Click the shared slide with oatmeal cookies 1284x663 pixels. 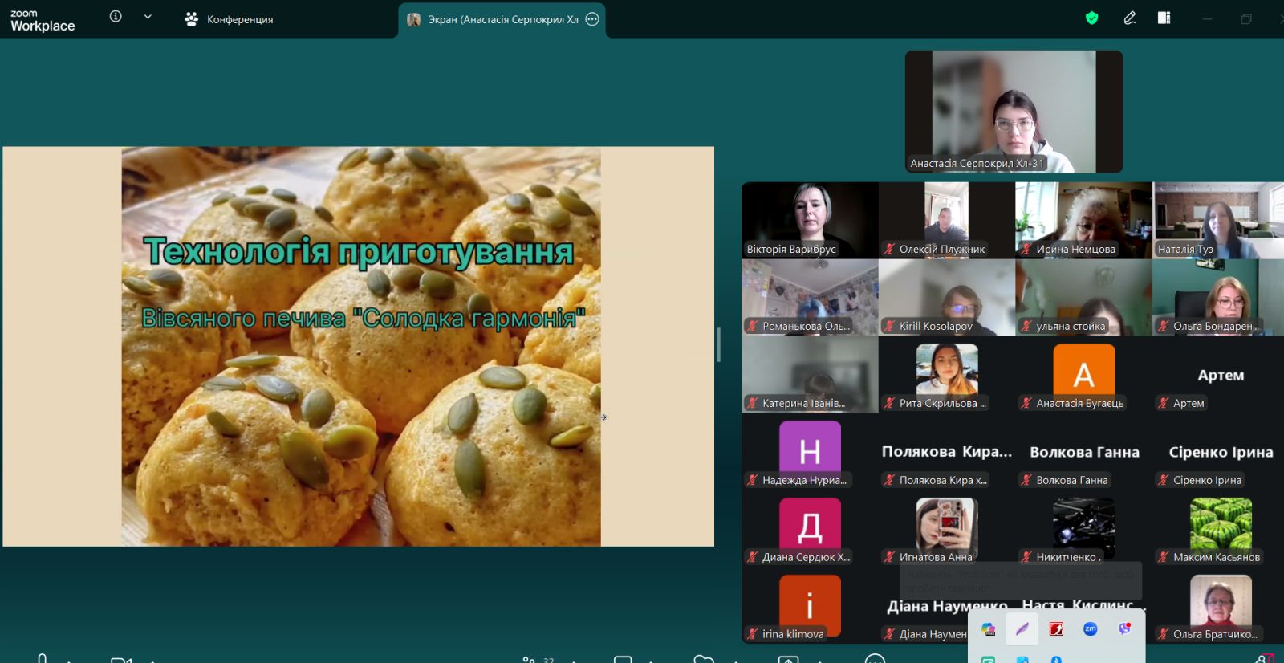tap(359, 346)
